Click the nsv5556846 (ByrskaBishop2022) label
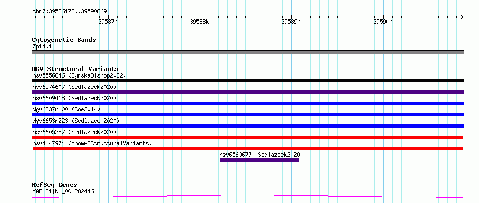 [x=79, y=75]
